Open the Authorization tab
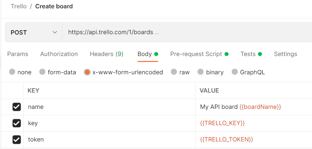 coord(59,54)
